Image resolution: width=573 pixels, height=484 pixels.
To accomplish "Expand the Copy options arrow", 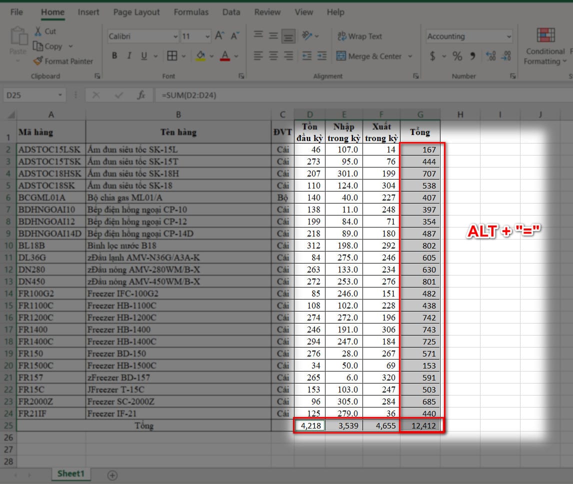I will pos(70,46).
